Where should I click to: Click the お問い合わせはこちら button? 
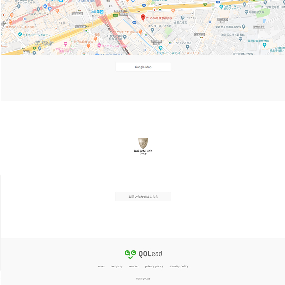pos(143,197)
